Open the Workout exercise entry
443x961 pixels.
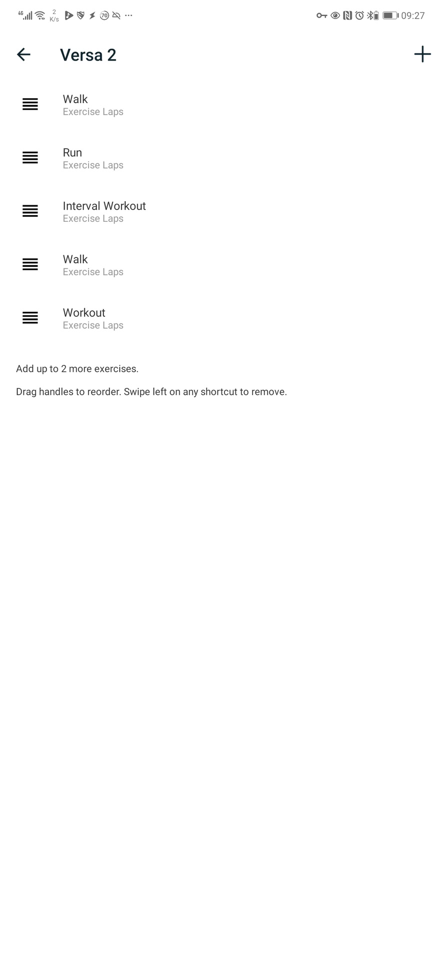tap(221, 318)
